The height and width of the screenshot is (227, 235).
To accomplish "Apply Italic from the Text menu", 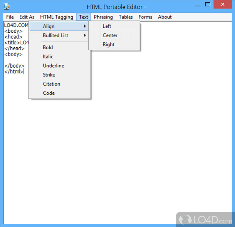I will coord(60,56).
